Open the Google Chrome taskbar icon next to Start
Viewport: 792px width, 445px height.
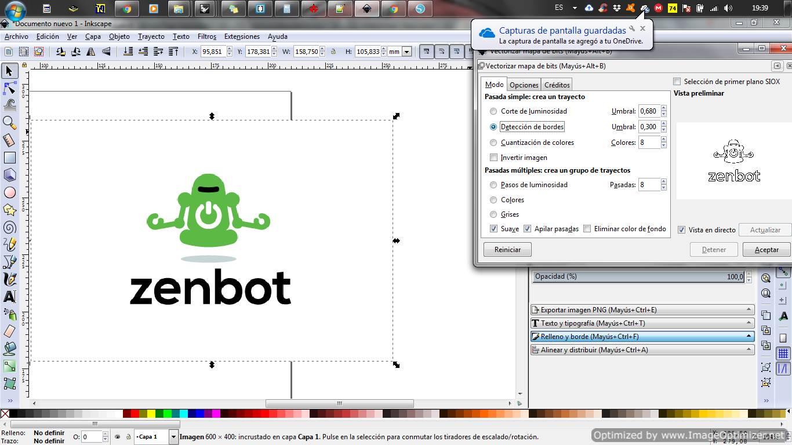click(x=126, y=9)
